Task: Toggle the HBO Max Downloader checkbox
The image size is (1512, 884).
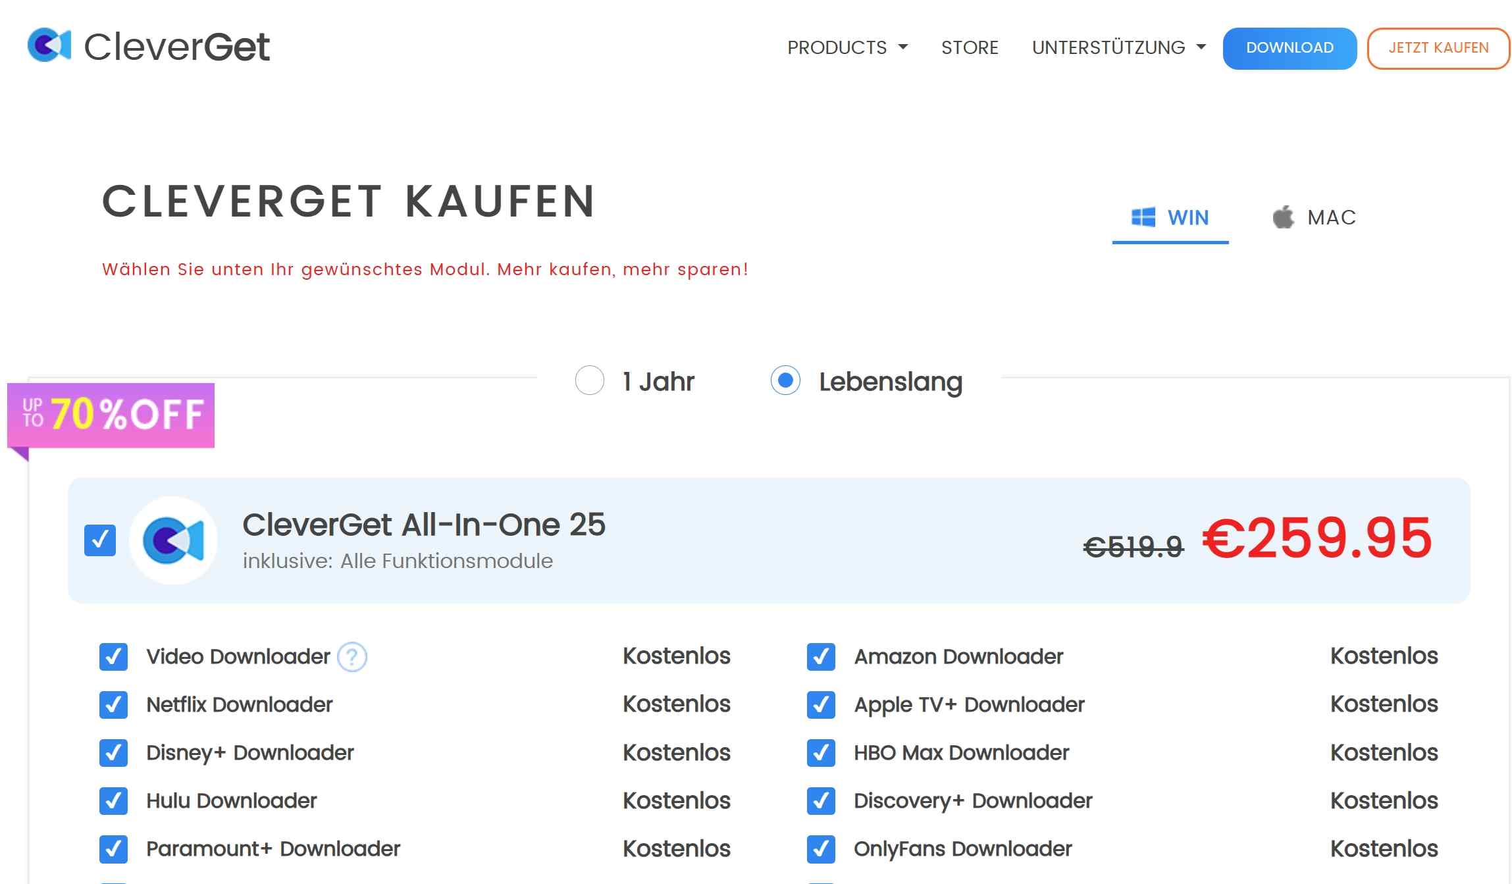Action: pyautogui.click(x=821, y=752)
